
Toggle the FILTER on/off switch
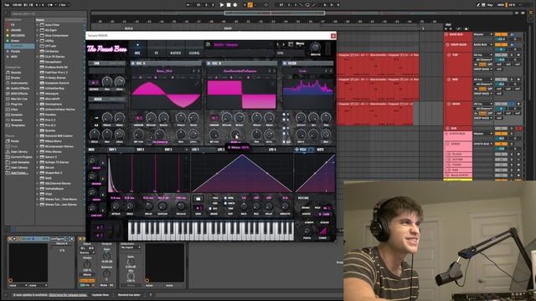285,64
